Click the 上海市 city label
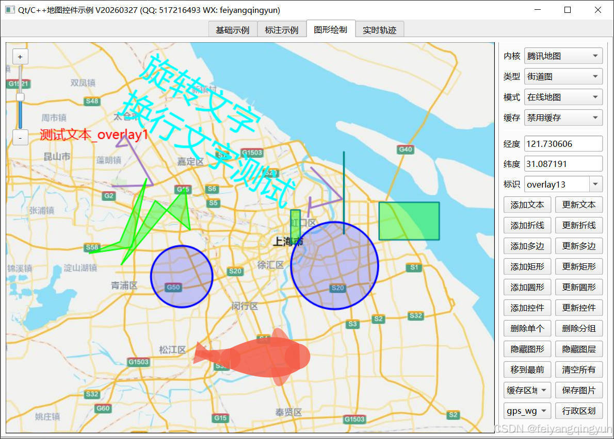This screenshot has width=614, height=439. (288, 242)
